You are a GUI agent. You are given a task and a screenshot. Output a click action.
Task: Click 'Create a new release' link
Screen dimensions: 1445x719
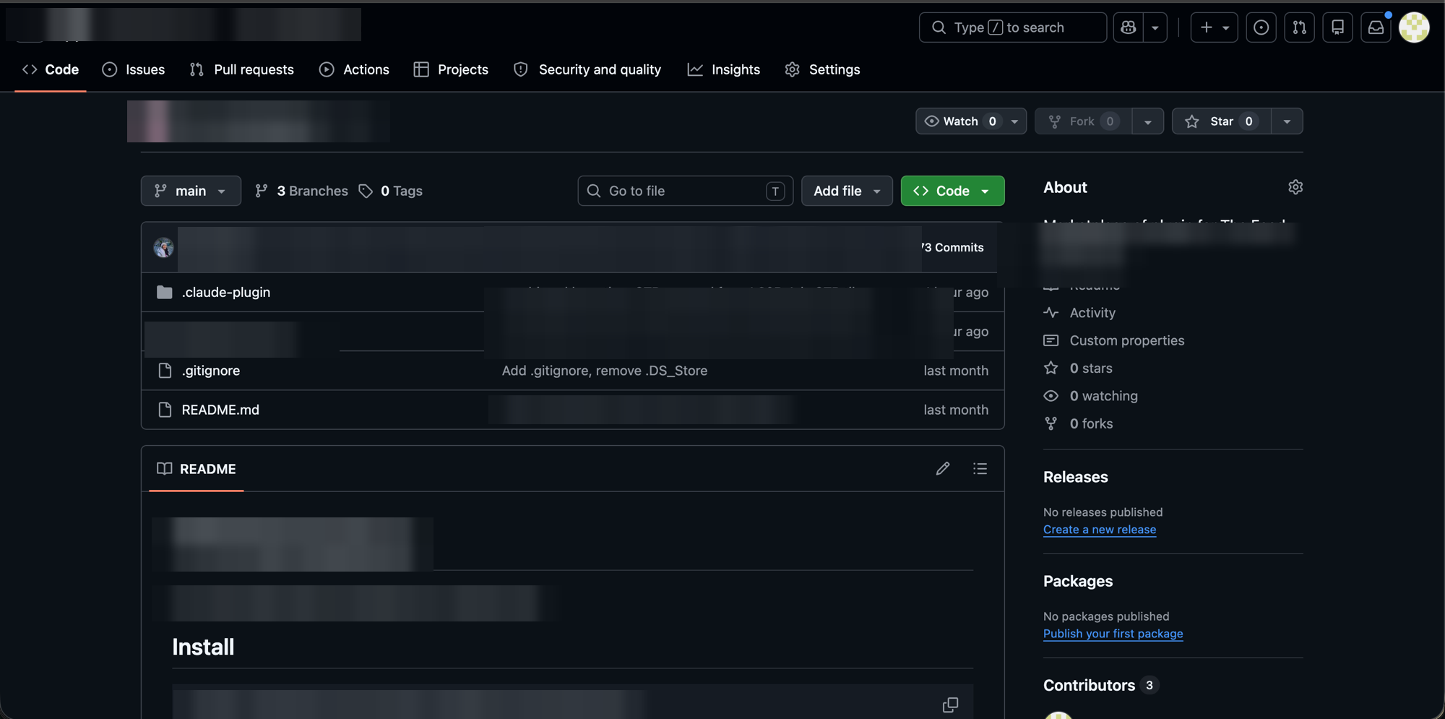tap(1099, 530)
